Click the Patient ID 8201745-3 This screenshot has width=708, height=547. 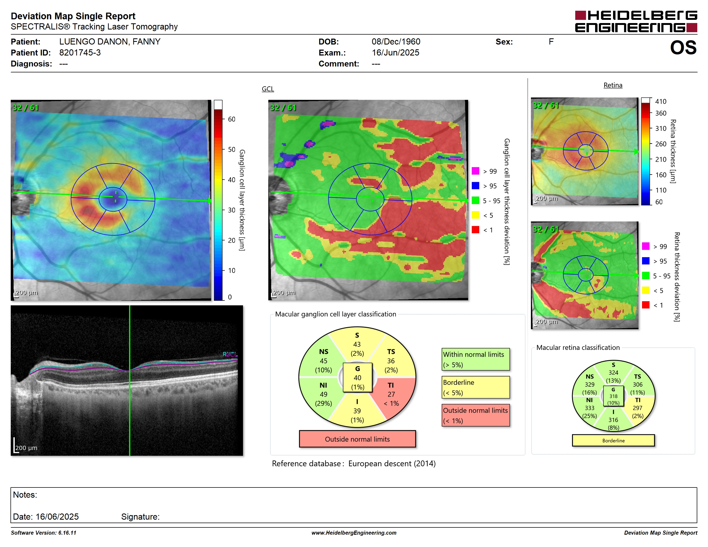[x=80, y=53]
